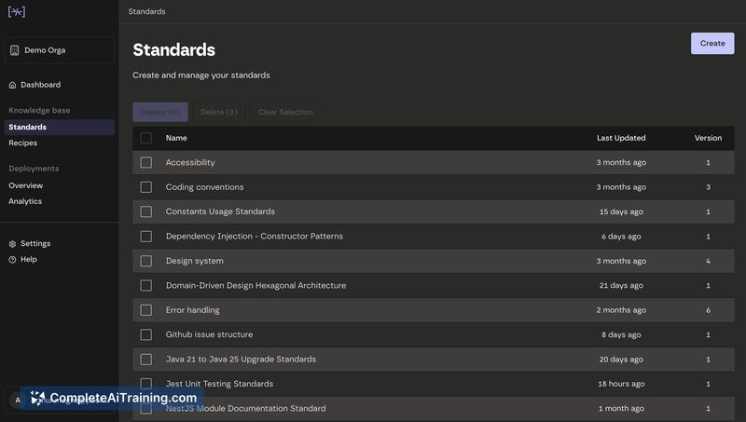
Task: Check the Accessibility row checkbox
Action: pyautogui.click(x=146, y=162)
